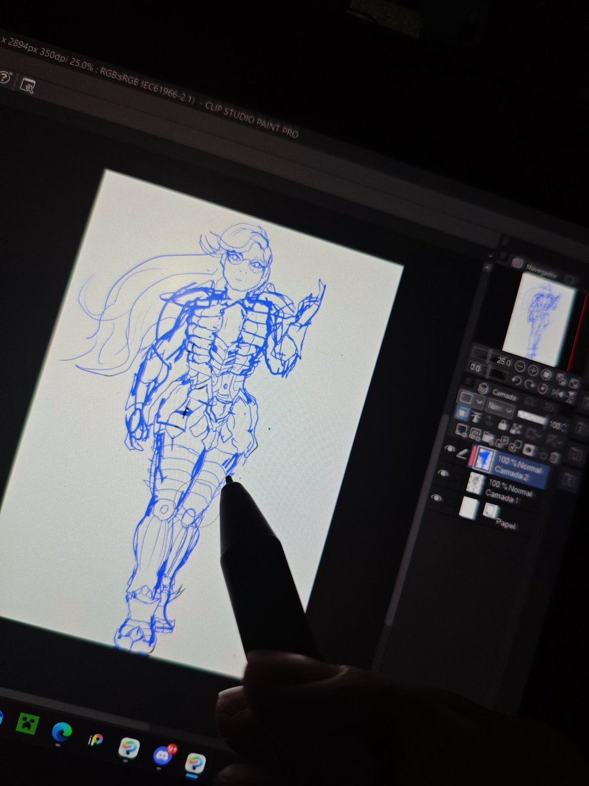
Task: Toggle clip to layer below icon
Action: point(463,413)
